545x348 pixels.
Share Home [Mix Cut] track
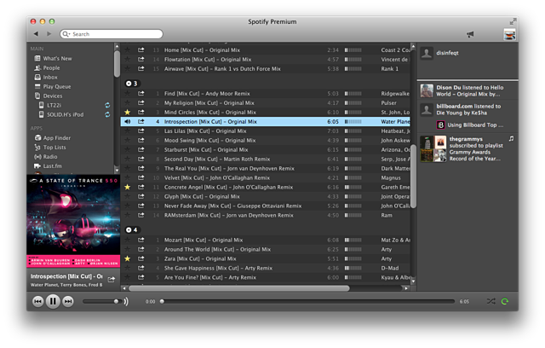tap(141, 49)
